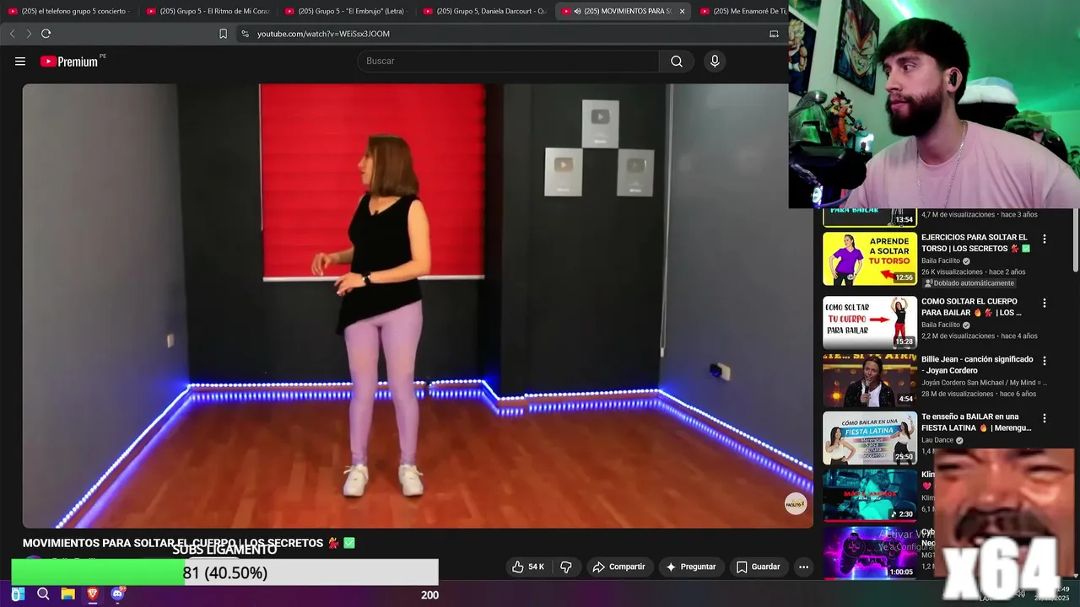Open Billie Jean 4:54 video thumbnail
1080x607 pixels.
click(x=870, y=380)
